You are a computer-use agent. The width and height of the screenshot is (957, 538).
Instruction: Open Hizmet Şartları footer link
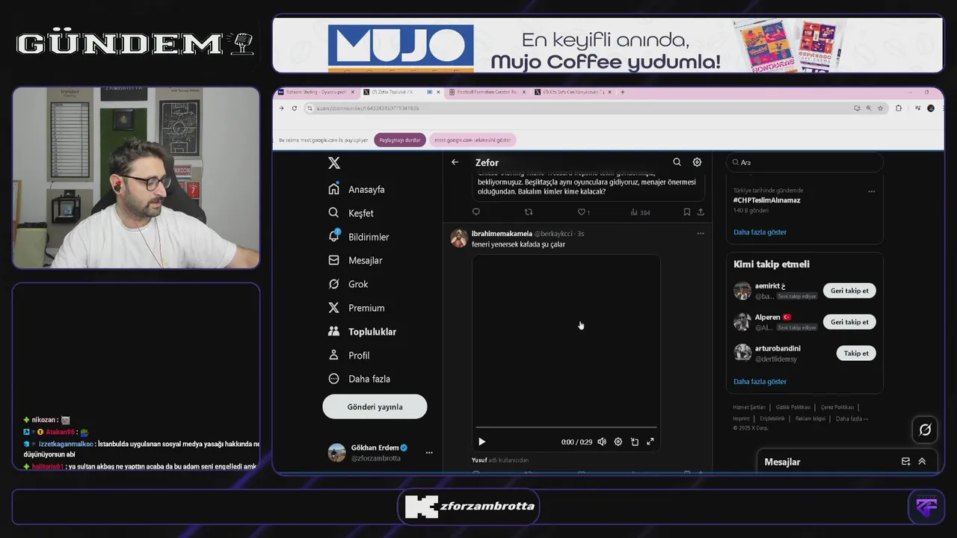click(x=749, y=407)
